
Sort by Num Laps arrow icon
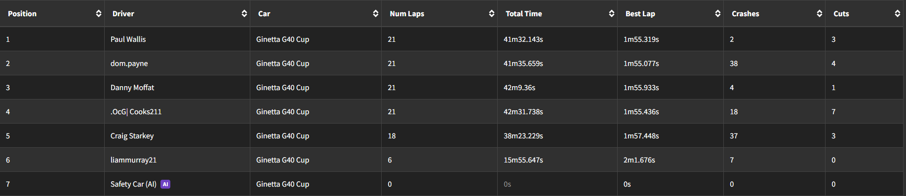[492, 14]
